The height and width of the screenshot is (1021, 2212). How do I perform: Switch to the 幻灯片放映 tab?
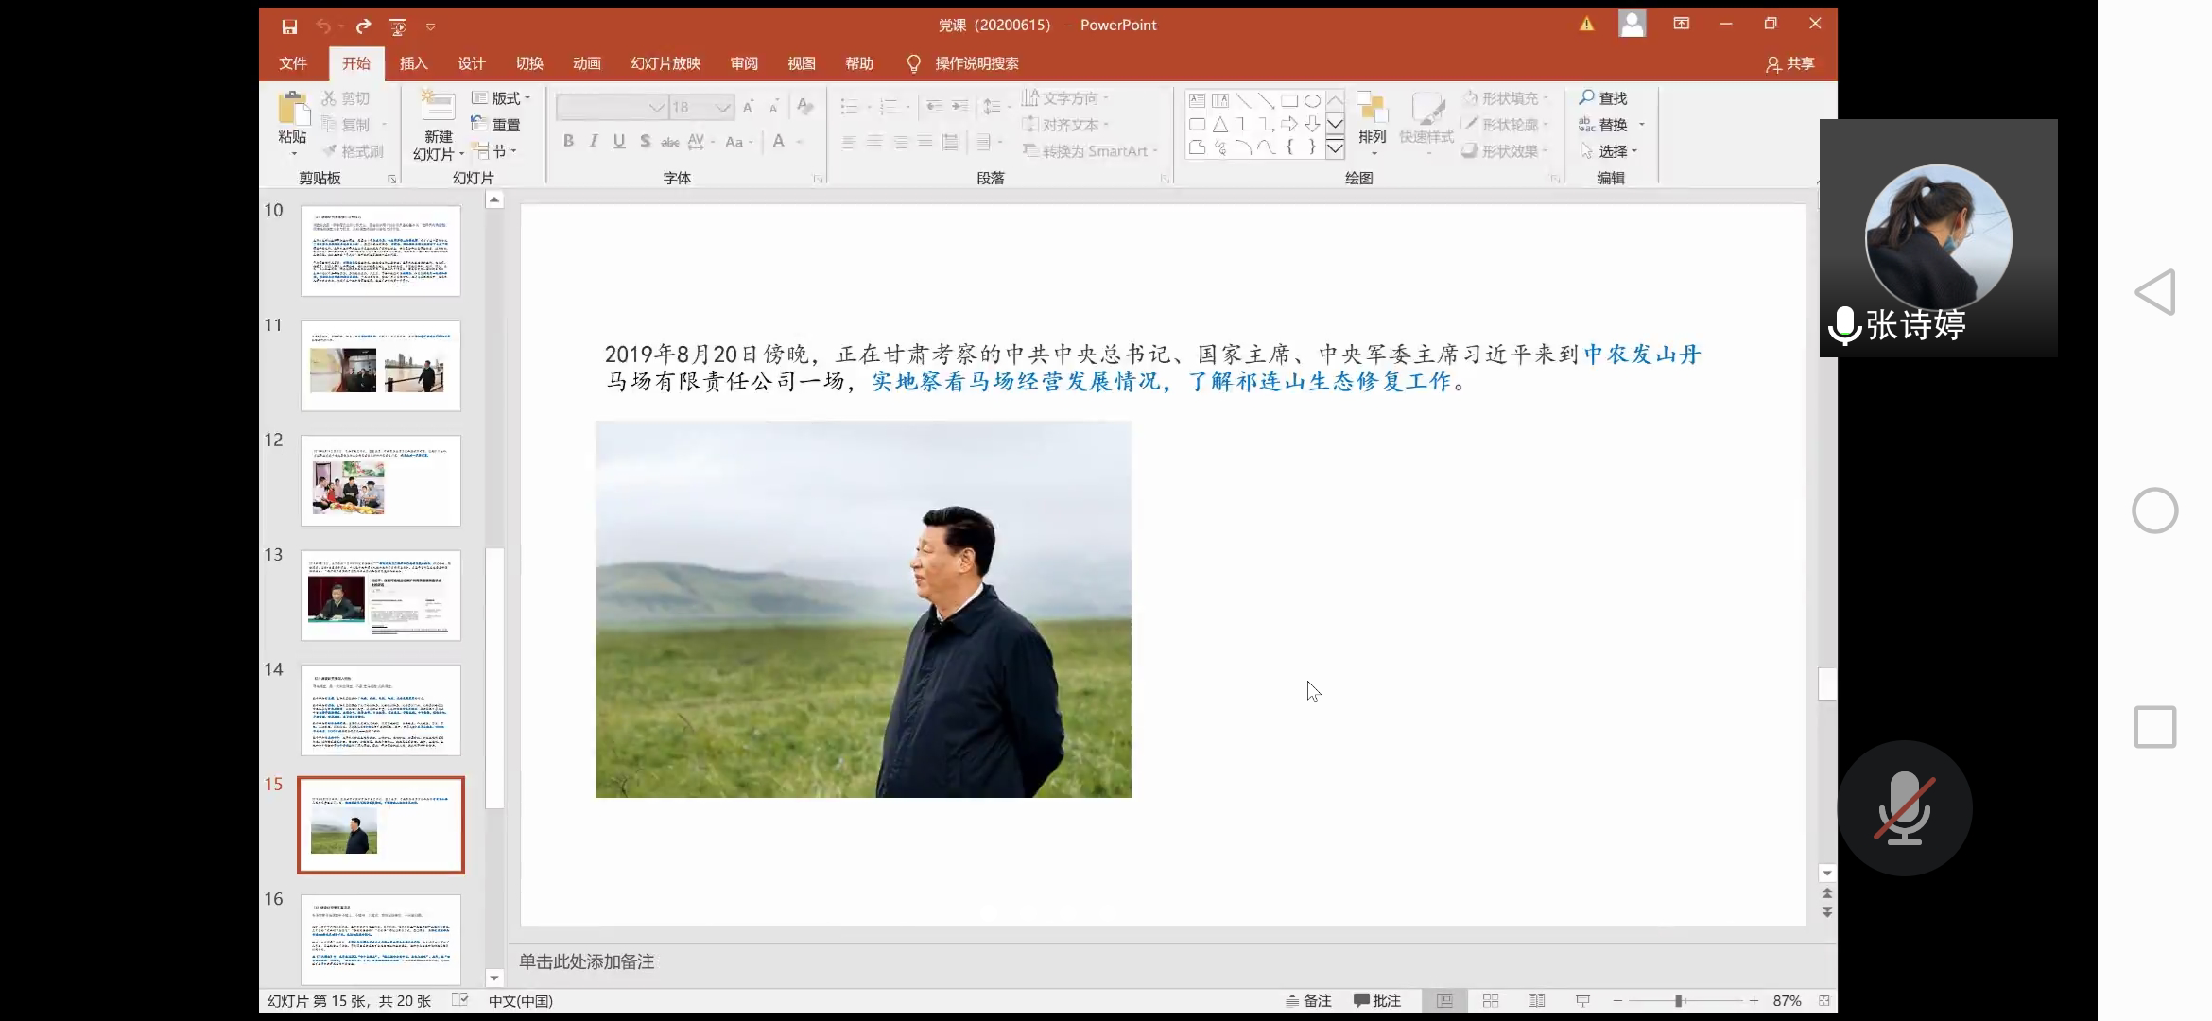pos(665,63)
